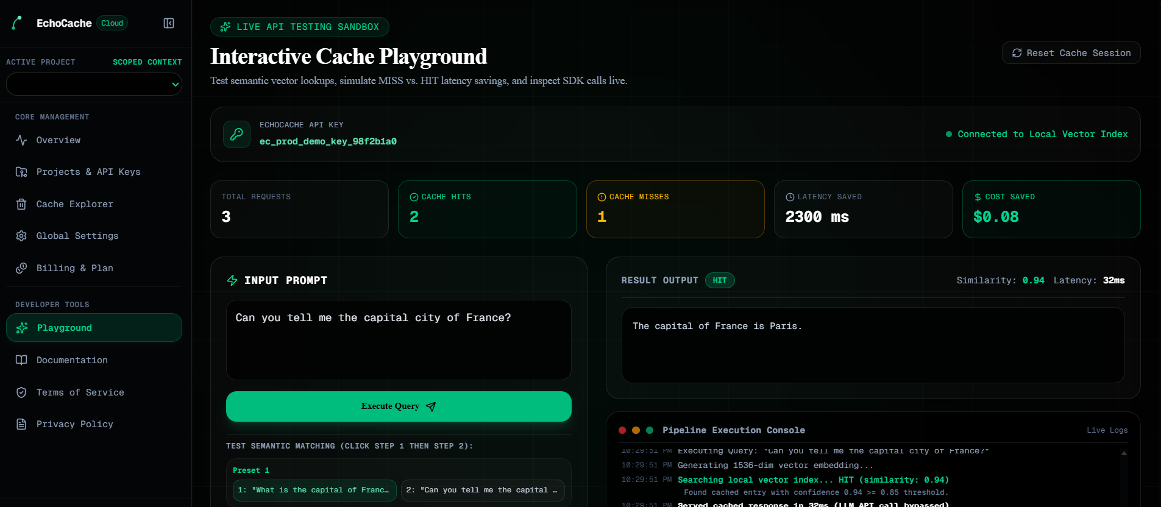
Task: Click the Cache Hits checkmark icon
Action: pyautogui.click(x=414, y=197)
